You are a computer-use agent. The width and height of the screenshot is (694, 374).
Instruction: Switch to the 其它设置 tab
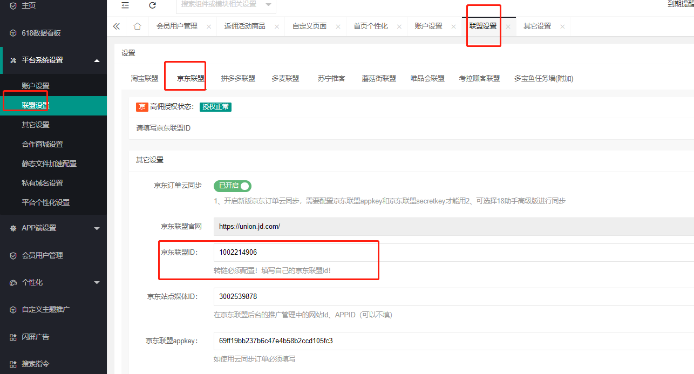pos(537,26)
